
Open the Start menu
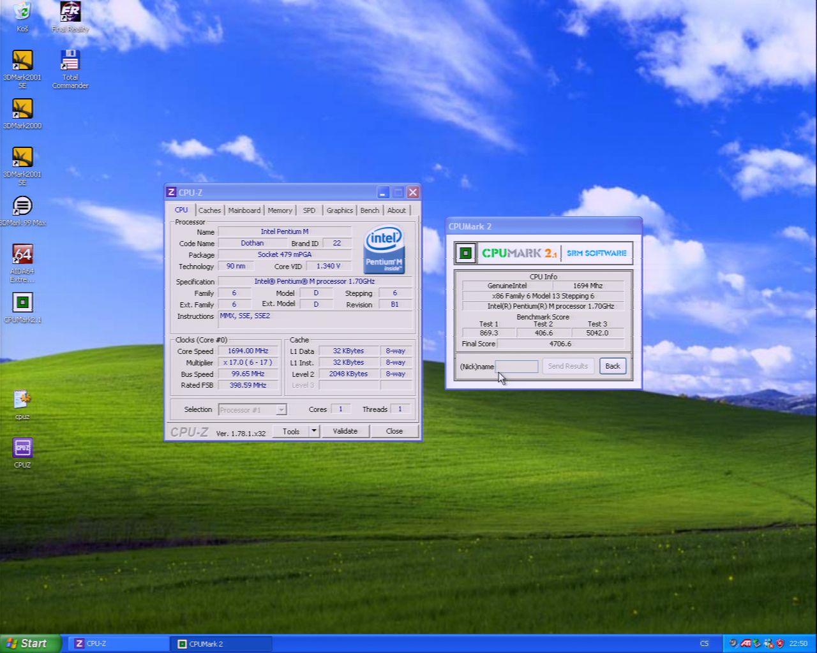click(31, 643)
